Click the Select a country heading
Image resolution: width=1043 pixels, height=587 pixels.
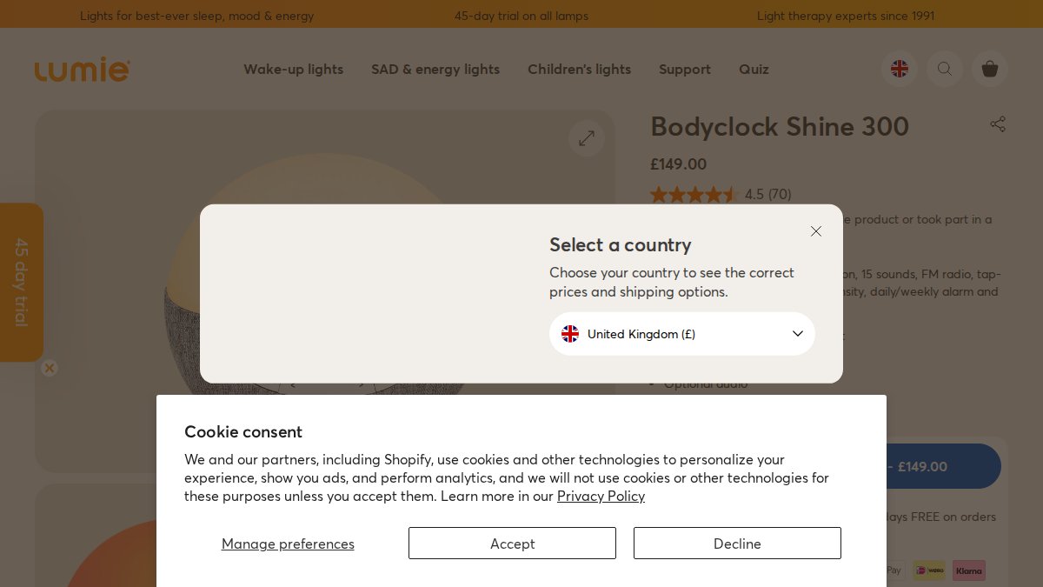(621, 244)
